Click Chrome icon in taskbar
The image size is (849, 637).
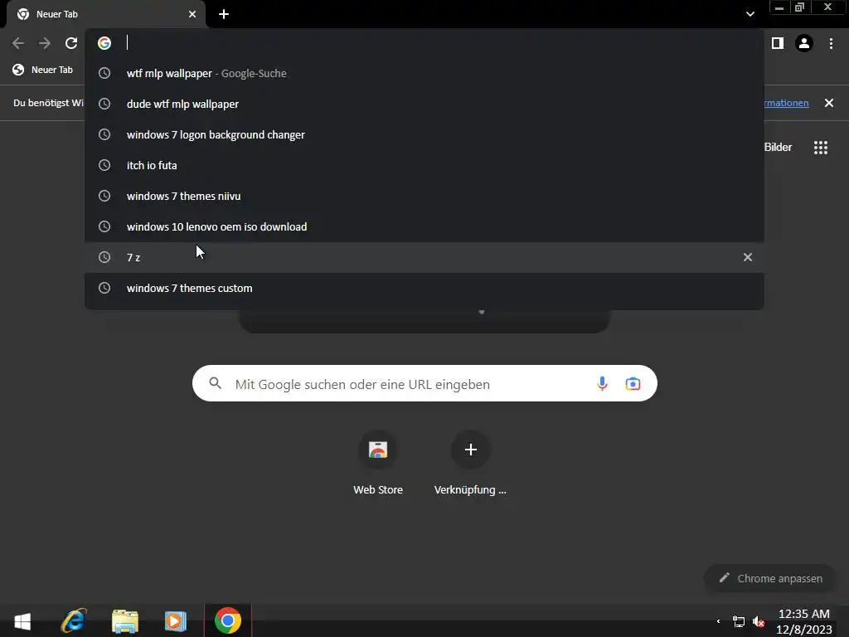(x=228, y=620)
